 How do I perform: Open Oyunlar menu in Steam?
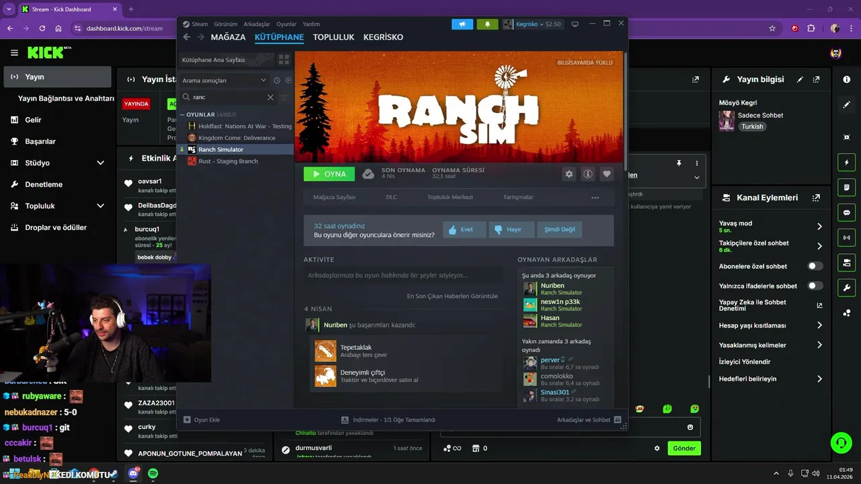pyautogui.click(x=287, y=24)
